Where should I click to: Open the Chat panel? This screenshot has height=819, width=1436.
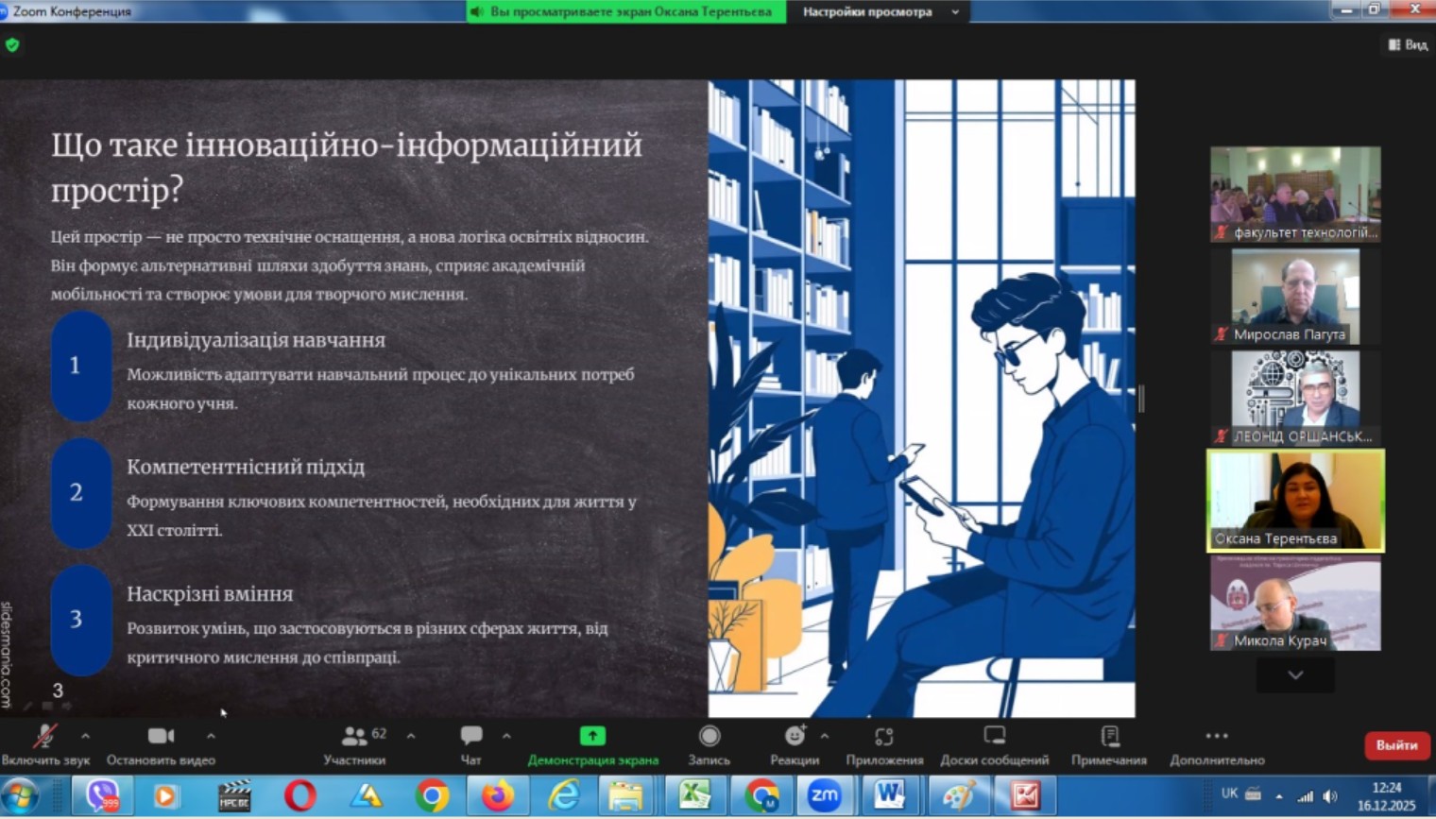[x=470, y=742]
